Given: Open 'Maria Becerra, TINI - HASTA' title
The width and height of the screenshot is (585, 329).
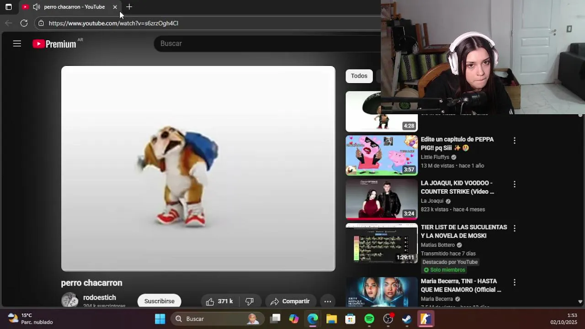Looking at the screenshot, I should [461, 285].
